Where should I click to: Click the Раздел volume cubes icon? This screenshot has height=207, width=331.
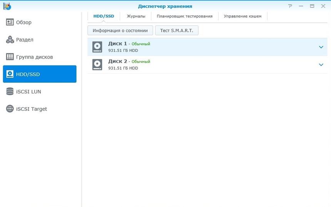click(10, 40)
